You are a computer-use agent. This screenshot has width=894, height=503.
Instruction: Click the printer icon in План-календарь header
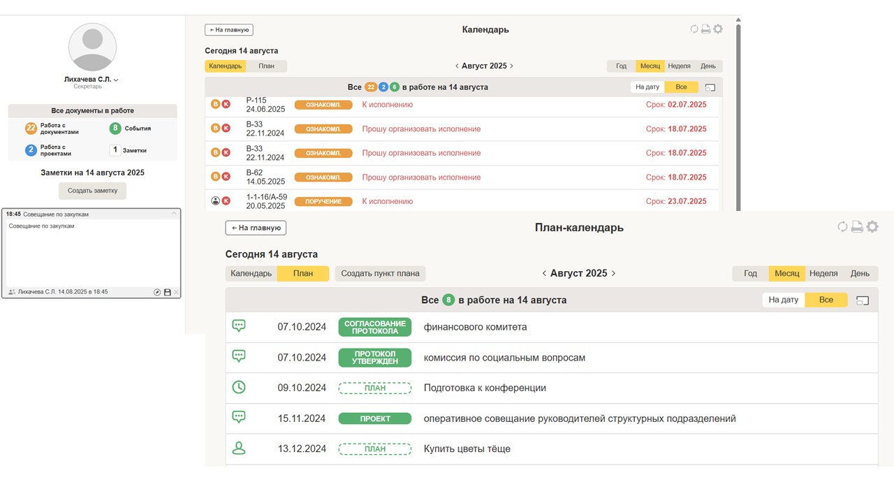click(x=857, y=227)
